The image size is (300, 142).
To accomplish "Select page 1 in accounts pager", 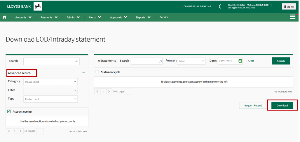I will pyautogui.click(x=15, y=131).
